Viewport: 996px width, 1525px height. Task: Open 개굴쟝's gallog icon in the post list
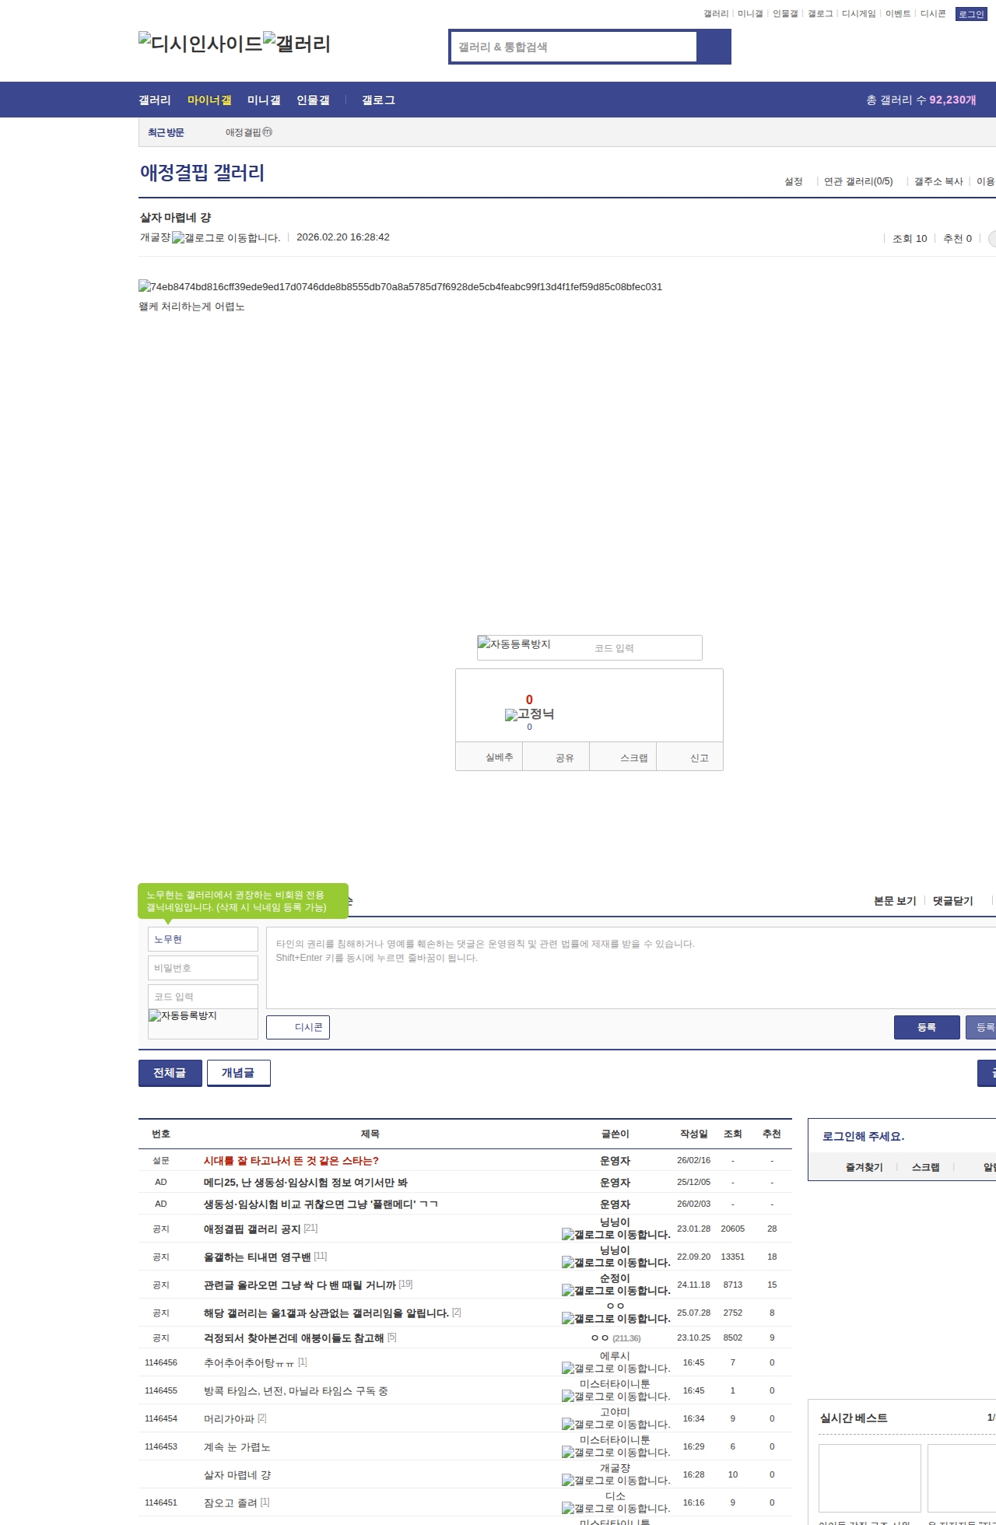[615, 1481]
